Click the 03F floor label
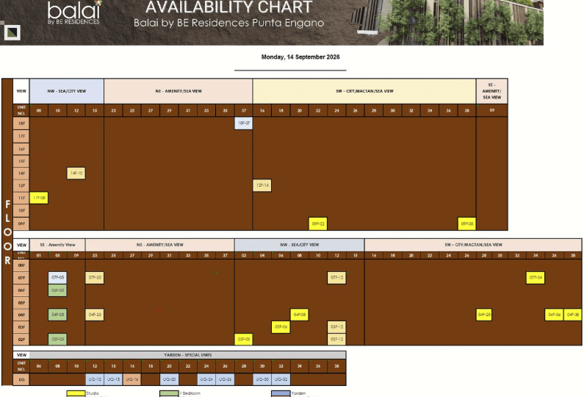The width and height of the screenshot is (587, 397). (21, 327)
